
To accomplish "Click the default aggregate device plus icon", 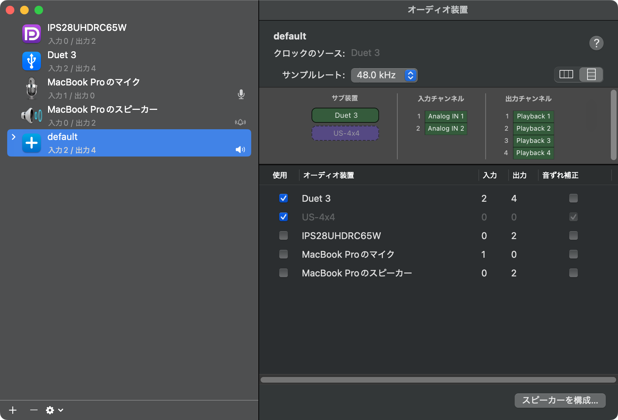I will (32, 143).
